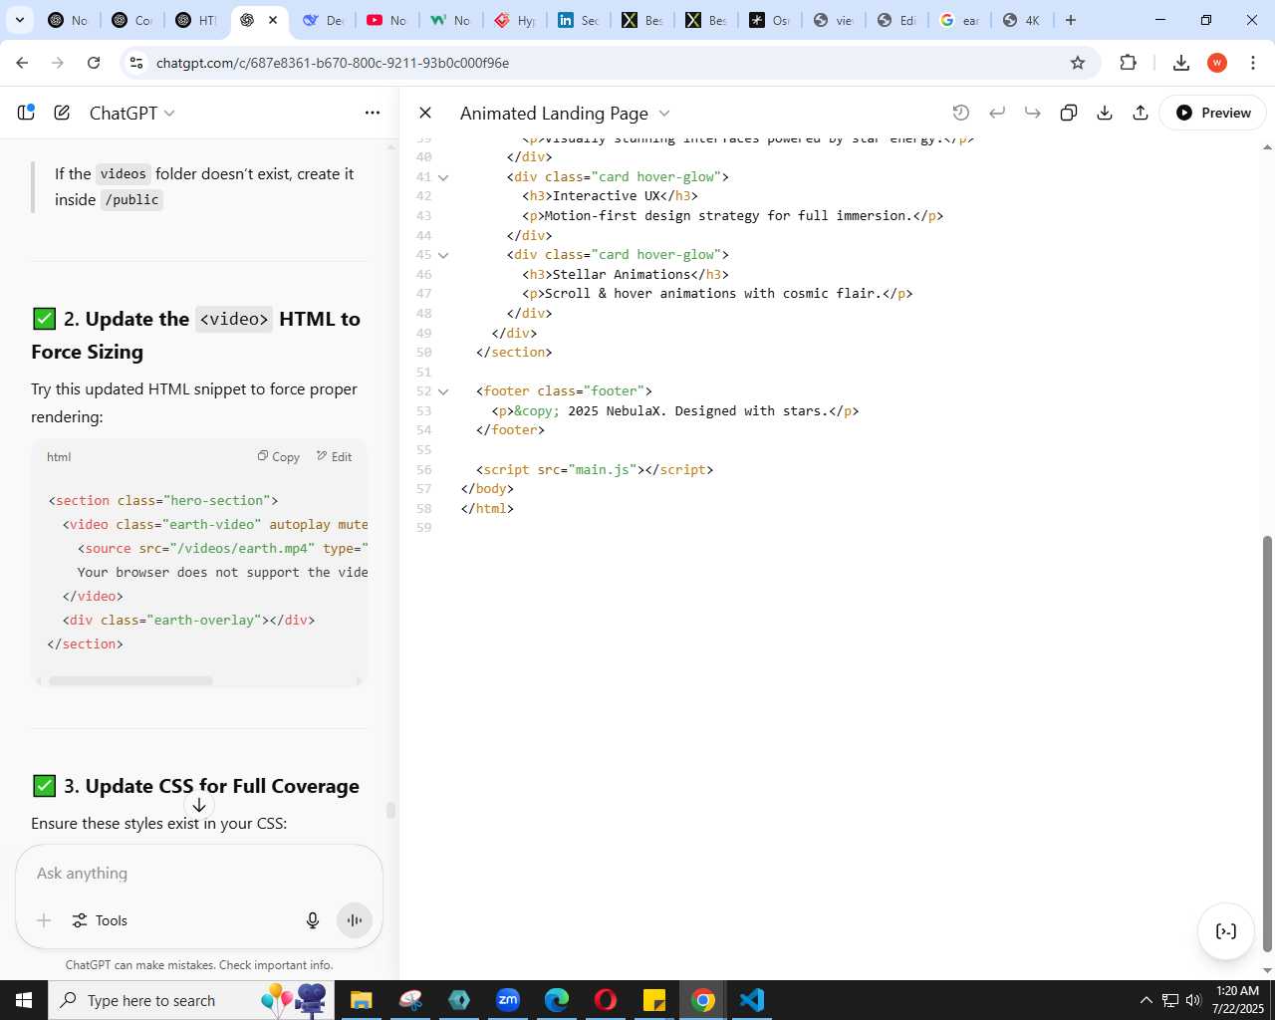Go back in browser history
The width and height of the screenshot is (1275, 1020).
coord(22,63)
